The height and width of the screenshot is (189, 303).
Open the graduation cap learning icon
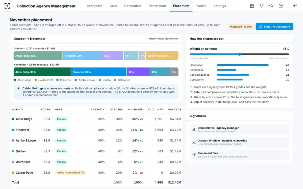(x=271, y=6)
